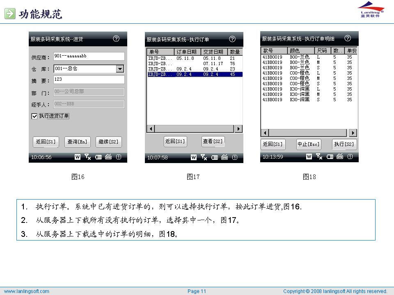Click right scroll arrow in 执行订单 list
Viewport: 394px width, 295px height.
tap(238, 129)
